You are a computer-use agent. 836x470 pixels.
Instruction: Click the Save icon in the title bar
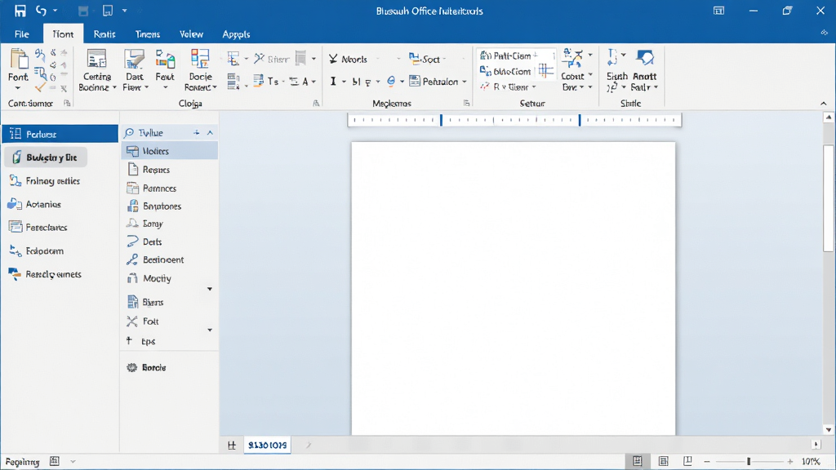20,11
